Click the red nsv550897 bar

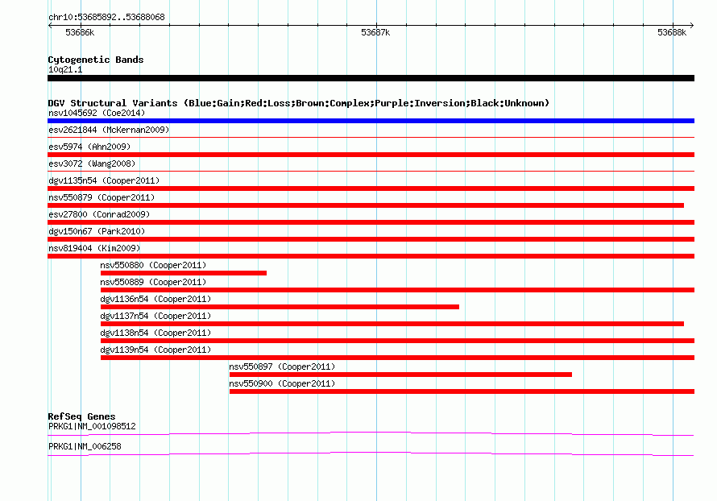400,375
